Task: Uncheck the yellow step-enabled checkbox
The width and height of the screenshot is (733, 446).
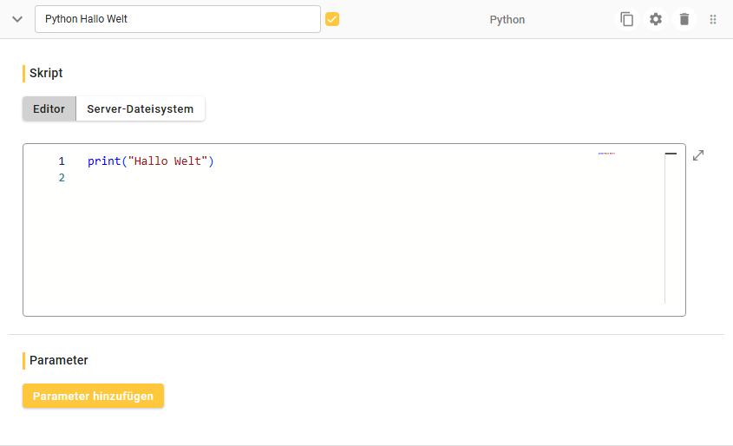Action: click(x=332, y=19)
